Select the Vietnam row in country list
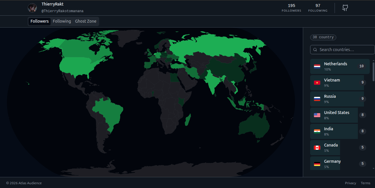The height and width of the screenshot is (188, 375). pyautogui.click(x=340, y=83)
